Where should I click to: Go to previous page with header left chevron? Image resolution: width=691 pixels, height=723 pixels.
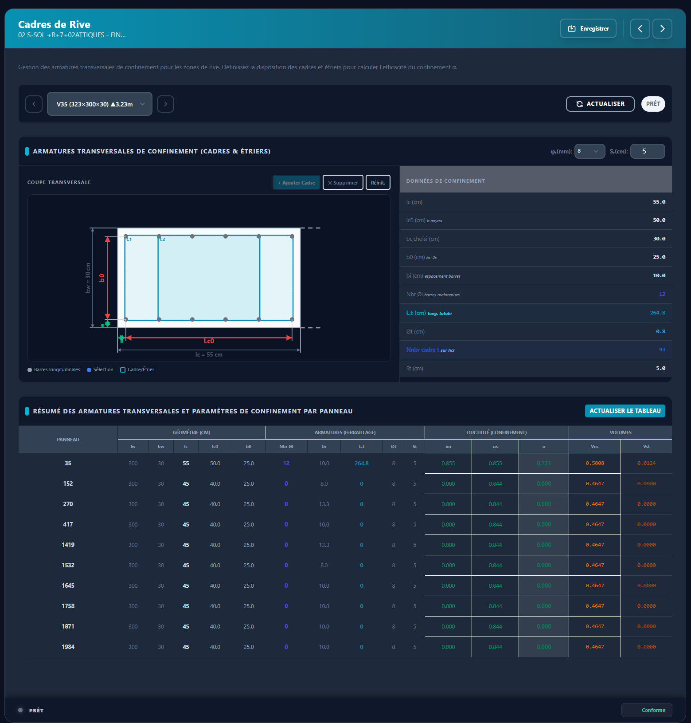pyautogui.click(x=640, y=28)
